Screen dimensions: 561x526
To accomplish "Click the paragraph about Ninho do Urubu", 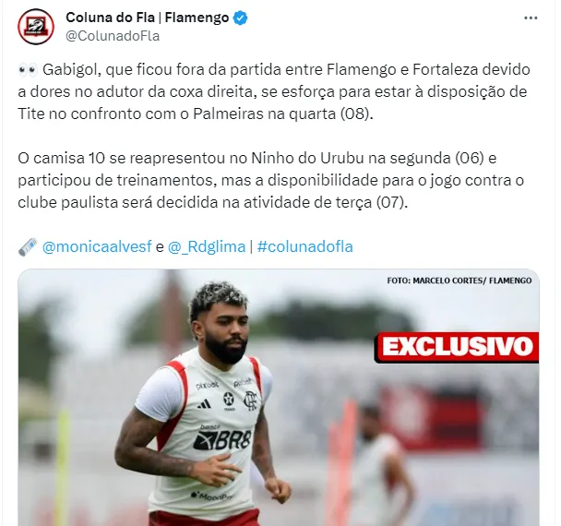I will coord(271,180).
